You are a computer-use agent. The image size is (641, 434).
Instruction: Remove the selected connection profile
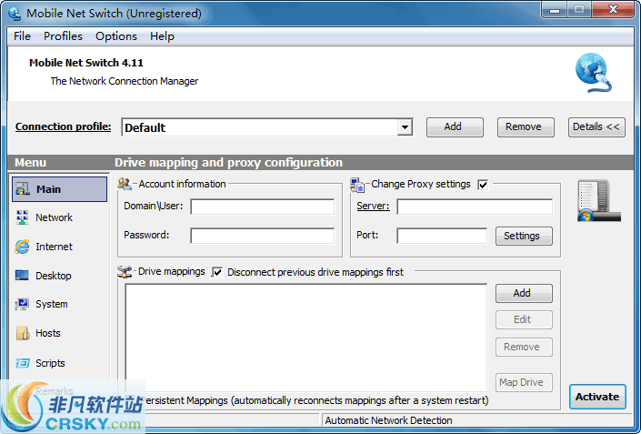pyautogui.click(x=526, y=127)
